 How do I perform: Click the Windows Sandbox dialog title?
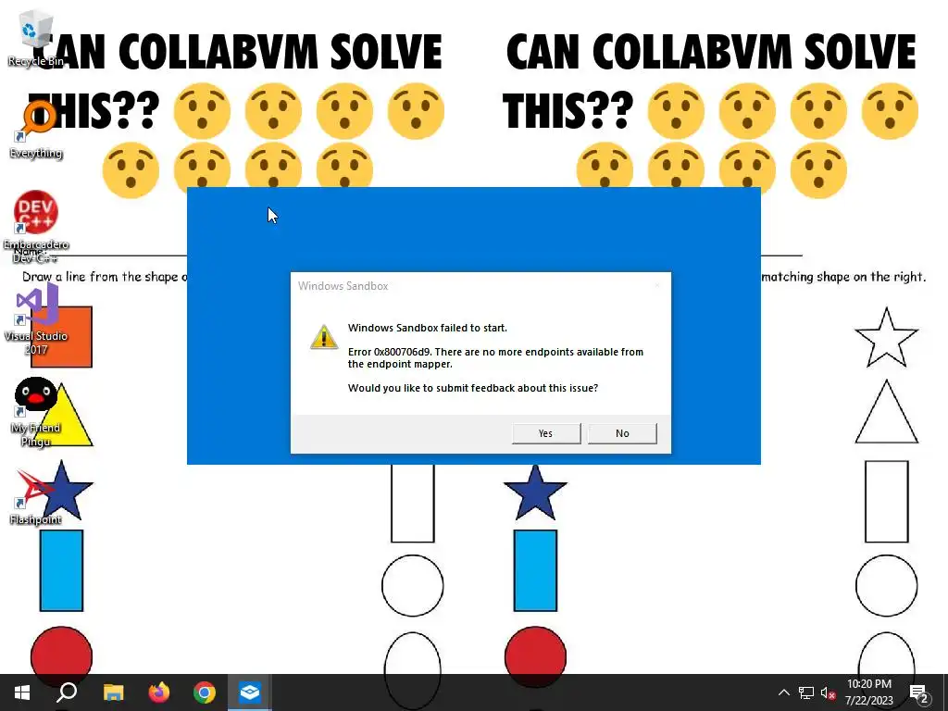coord(343,286)
